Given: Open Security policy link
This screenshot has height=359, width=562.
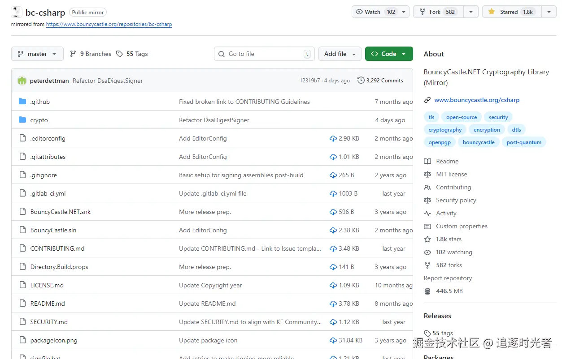Looking at the screenshot, I should pos(456,200).
